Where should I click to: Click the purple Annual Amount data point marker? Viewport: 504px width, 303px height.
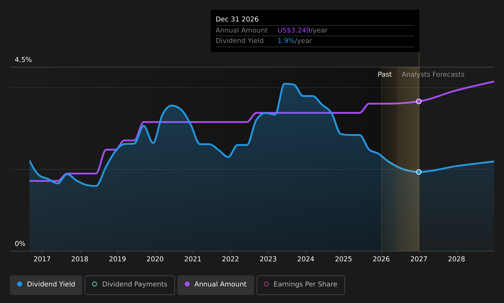[419, 102]
